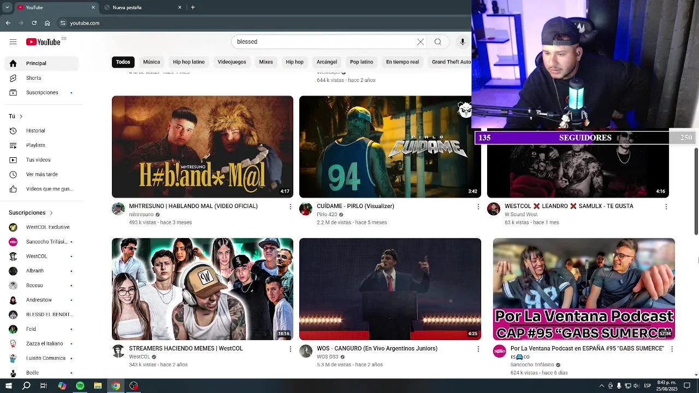Screen dimensions: 699x393
Task: Click mhtresuno channel avatar
Action: (119, 209)
